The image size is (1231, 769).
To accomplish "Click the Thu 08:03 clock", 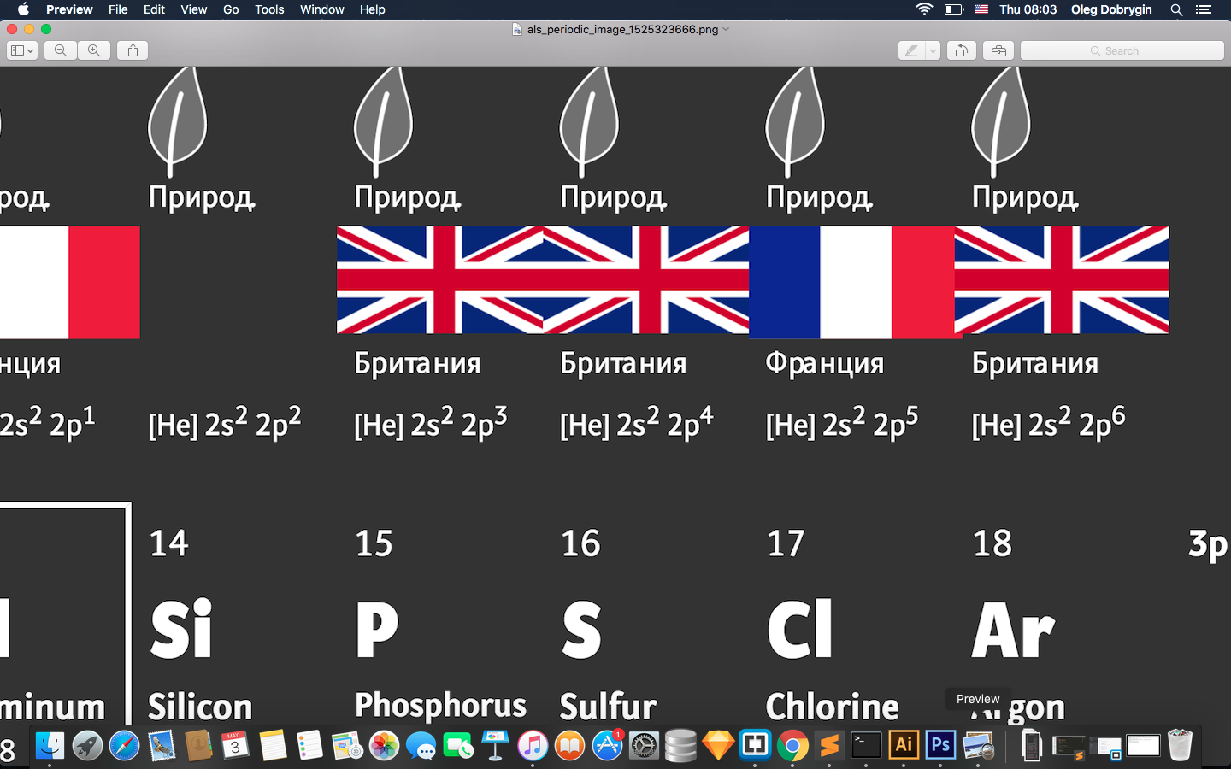I will [1028, 9].
